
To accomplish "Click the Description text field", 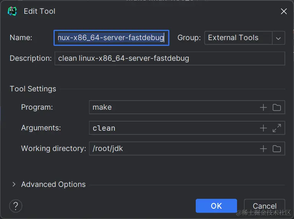I will pos(169,58).
